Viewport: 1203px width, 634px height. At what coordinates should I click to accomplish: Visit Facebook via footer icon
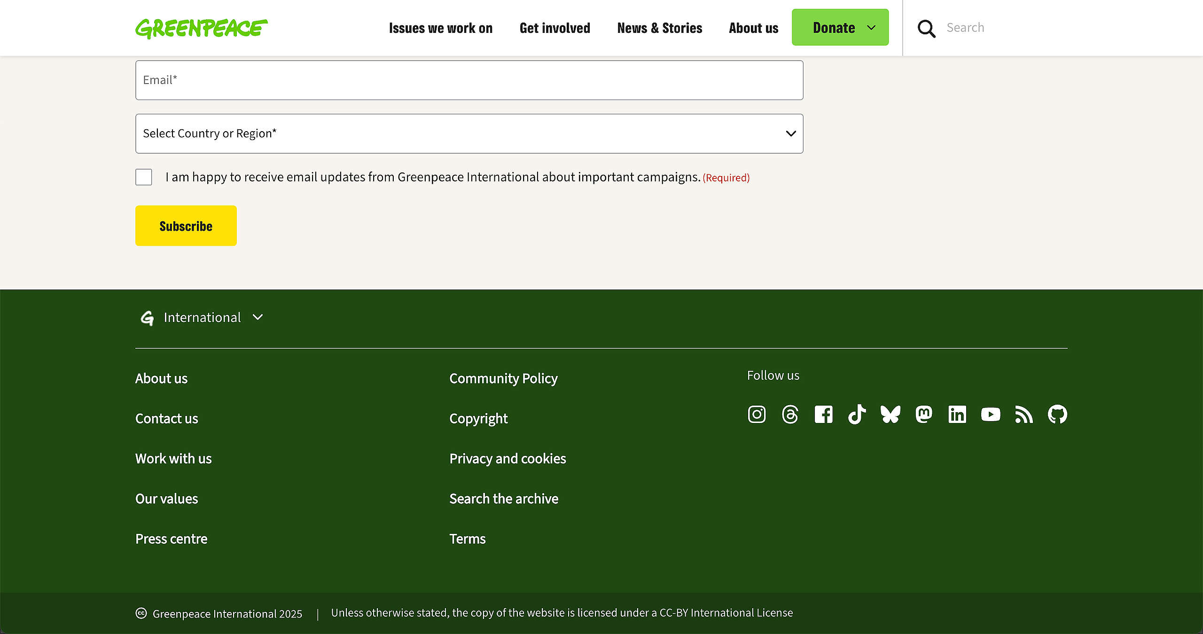pos(823,415)
